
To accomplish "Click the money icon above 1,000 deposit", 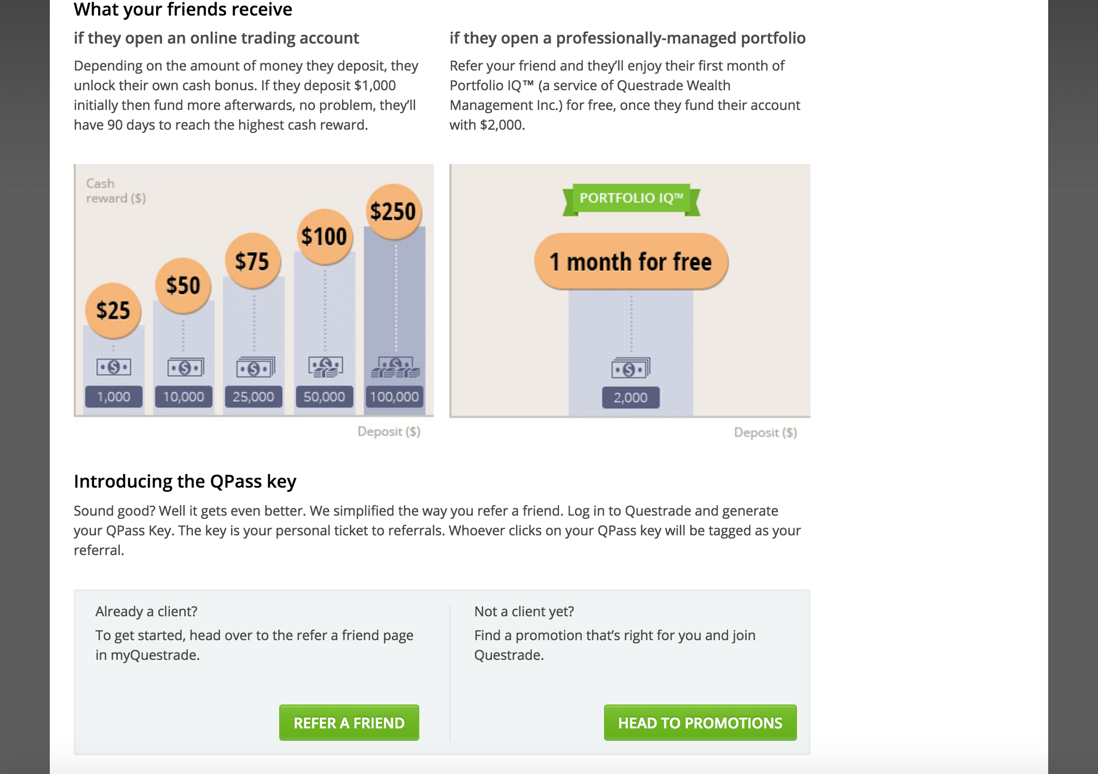I will [114, 367].
